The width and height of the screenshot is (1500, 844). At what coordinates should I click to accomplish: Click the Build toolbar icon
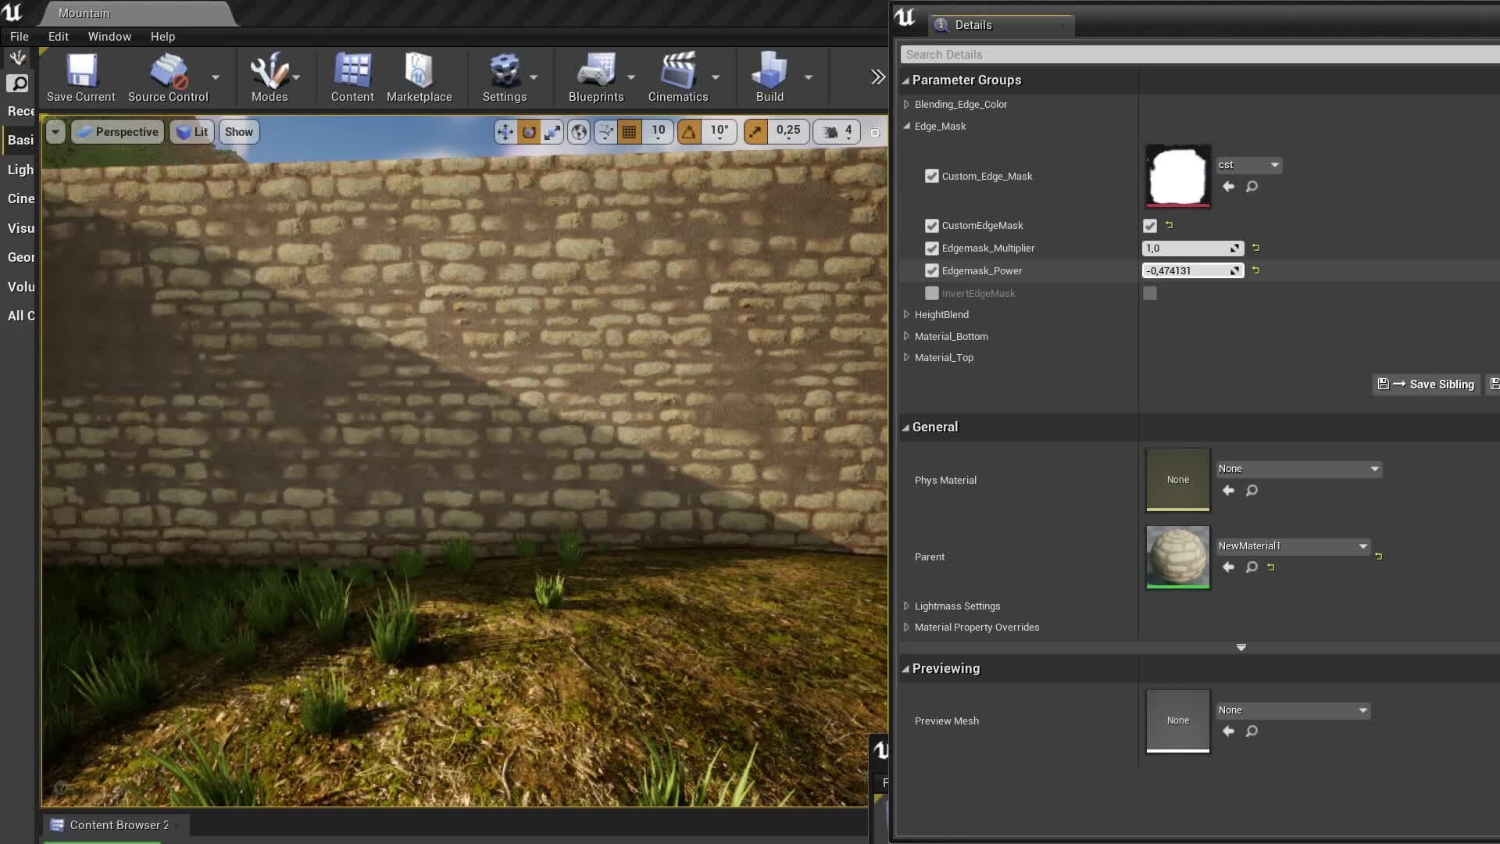point(770,77)
